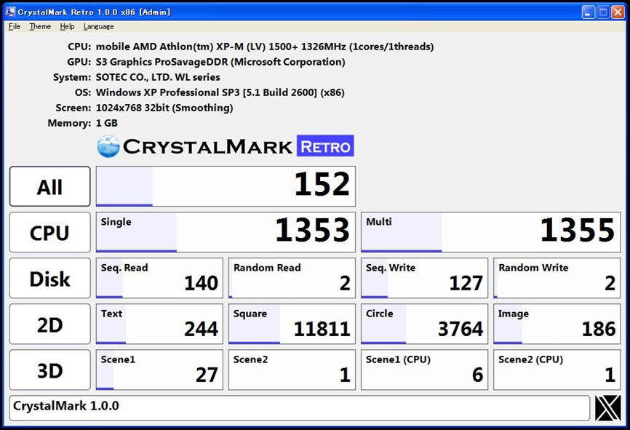Image resolution: width=630 pixels, height=430 pixels.
Task: Click the OS line Windows XP Professional
Action: tap(220, 92)
